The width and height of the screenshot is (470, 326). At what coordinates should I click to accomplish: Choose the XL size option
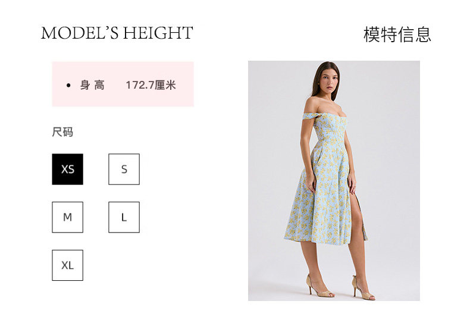point(67,265)
